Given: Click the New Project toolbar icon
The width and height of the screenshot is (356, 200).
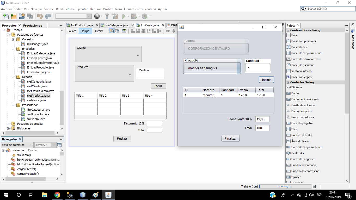Looking at the screenshot, I should 14,16.
